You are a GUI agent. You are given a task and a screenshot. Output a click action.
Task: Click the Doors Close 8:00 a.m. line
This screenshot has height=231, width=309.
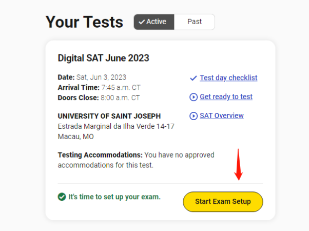point(99,98)
